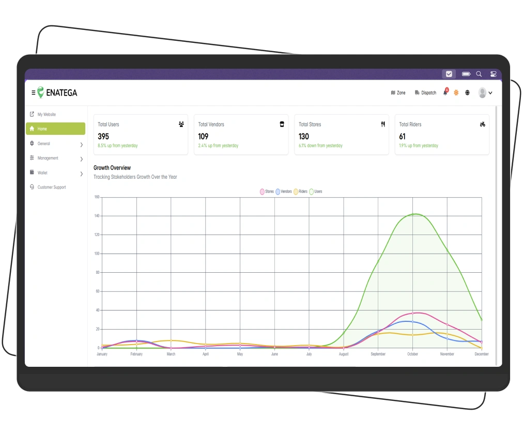Click the Users peak point at October
This screenshot has width=523, height=436.
412,214
